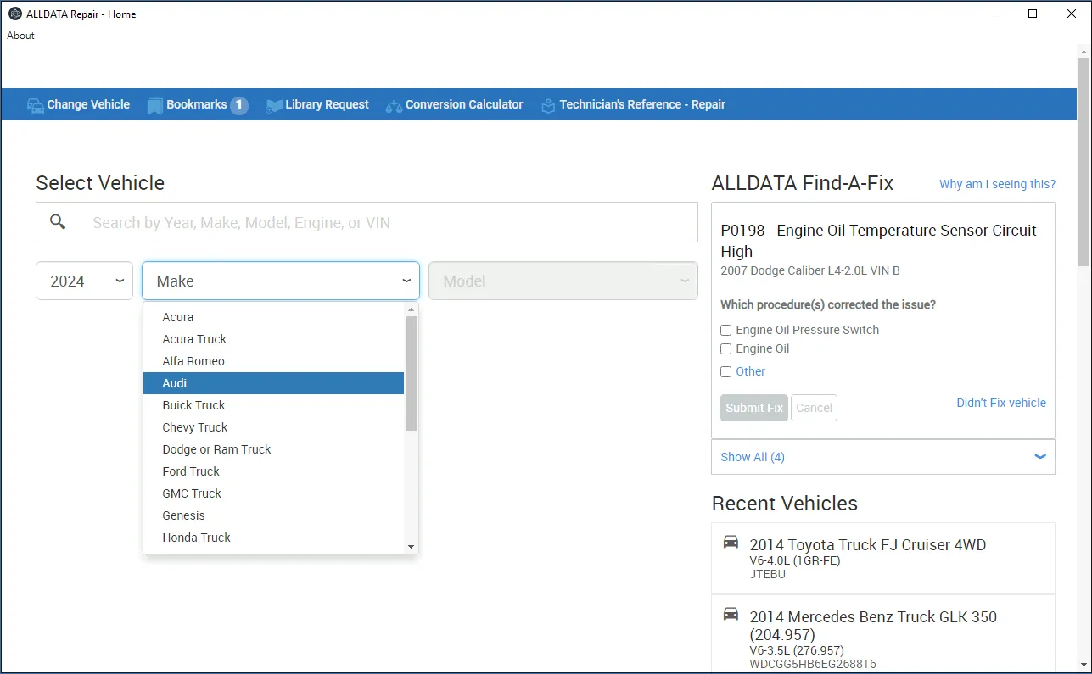
Task: Click the Library Request icon
Action: (273, 106)
